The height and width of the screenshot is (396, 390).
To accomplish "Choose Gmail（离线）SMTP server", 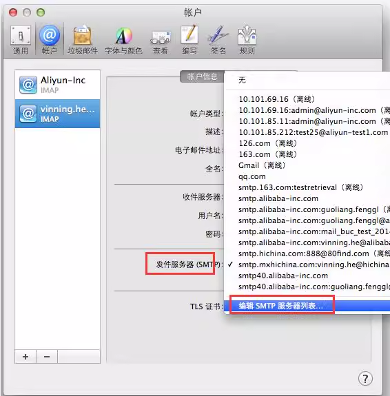I will 307,165.
